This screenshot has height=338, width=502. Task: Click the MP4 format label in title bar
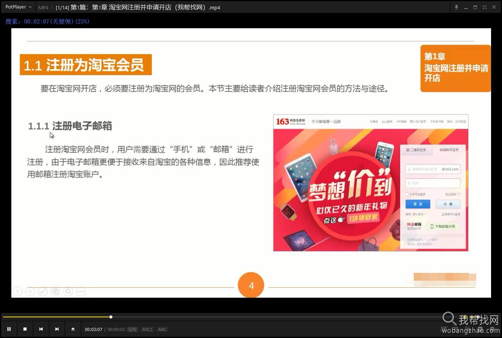click(43, 7)
